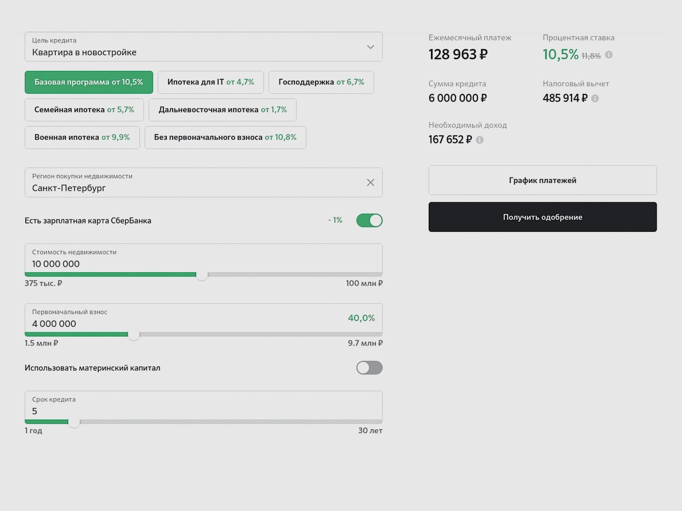Choose Семейная ипотека program

pos(84,110)
